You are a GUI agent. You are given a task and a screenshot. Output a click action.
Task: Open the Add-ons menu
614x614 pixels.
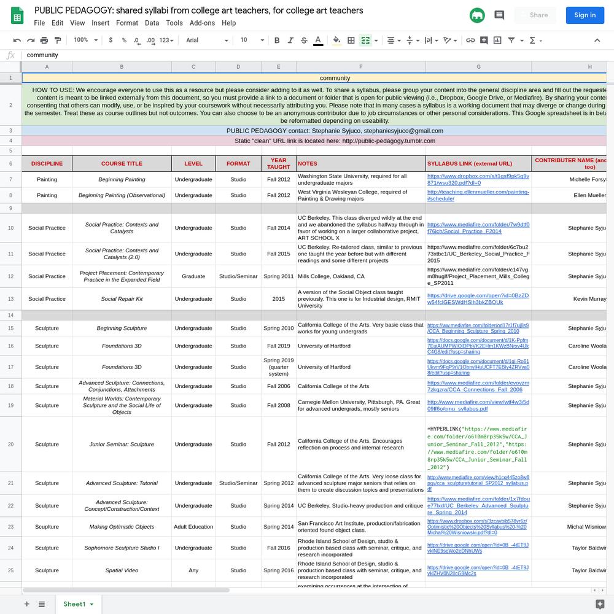coord(202,23)
